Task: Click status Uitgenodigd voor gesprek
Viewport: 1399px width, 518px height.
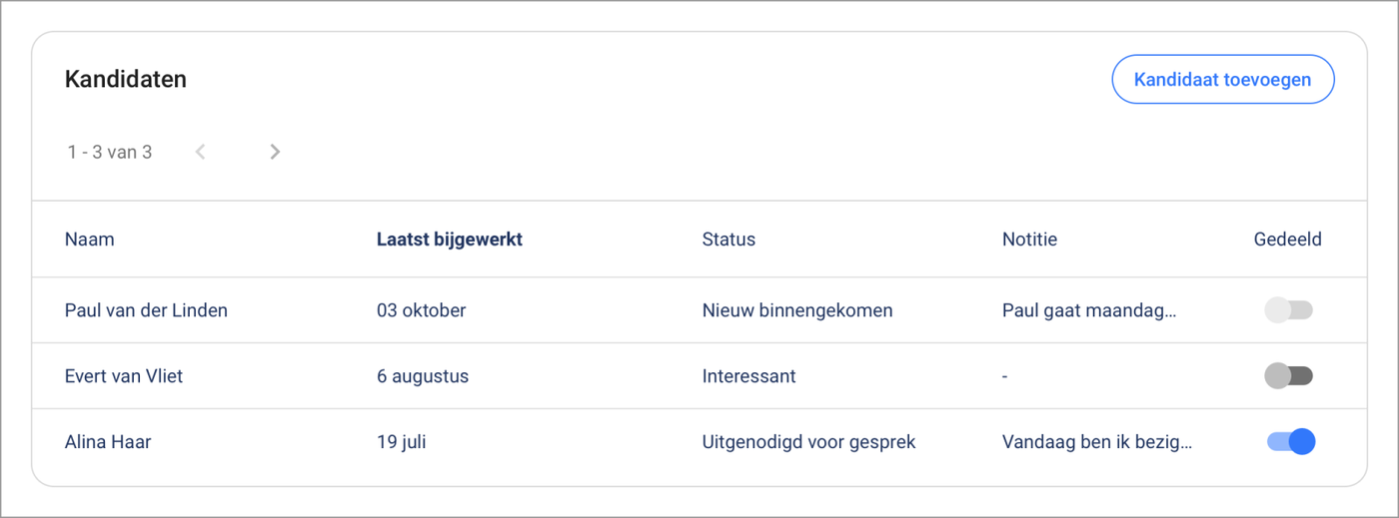Action: pyautogui.click(x=808, y=441)
